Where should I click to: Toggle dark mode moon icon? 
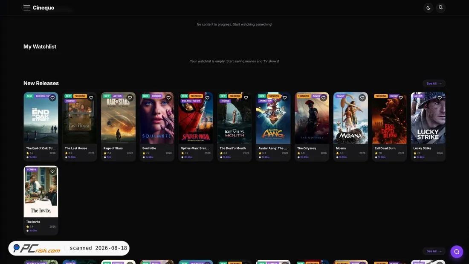coord(428,8)
